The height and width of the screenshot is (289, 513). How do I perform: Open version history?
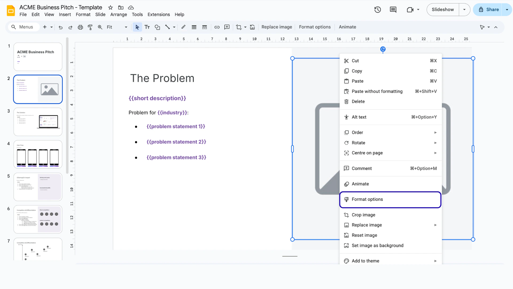[x=377, y=9]
